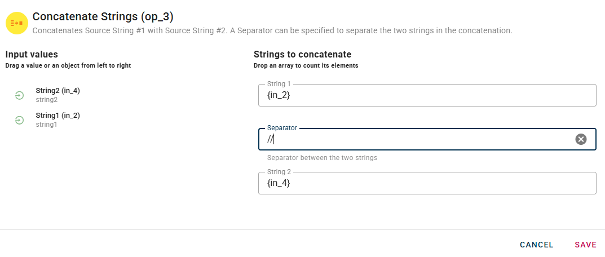Click the green input icon beside String2 (in_4)
The height and width of the screenshot is (257, 605).
click(x=19, y=95)
